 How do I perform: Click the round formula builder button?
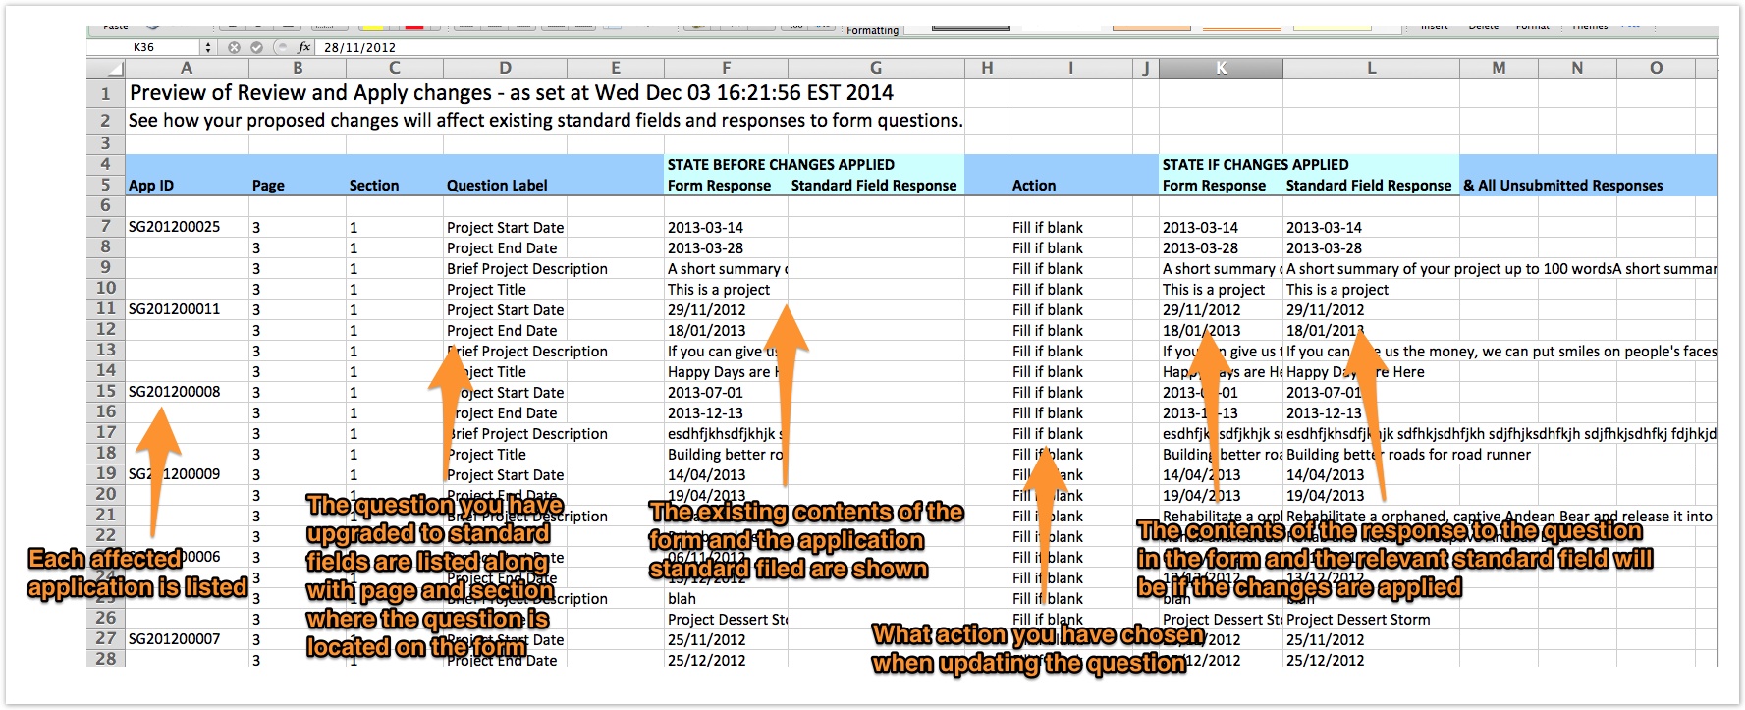(281, 47)
